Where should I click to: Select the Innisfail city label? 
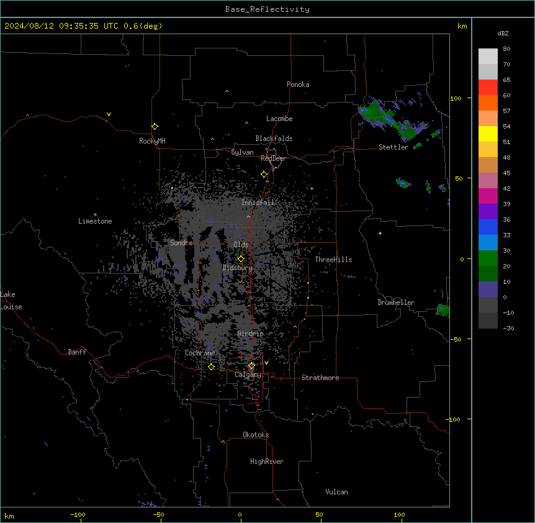258,202
